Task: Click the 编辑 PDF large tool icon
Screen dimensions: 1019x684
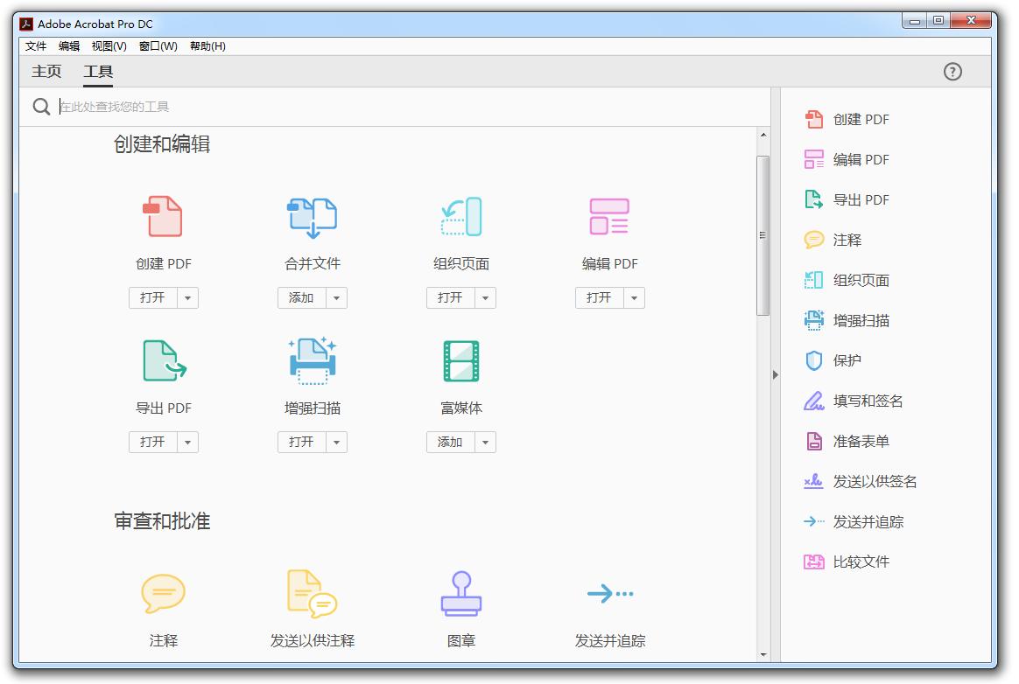Action: 609,216
